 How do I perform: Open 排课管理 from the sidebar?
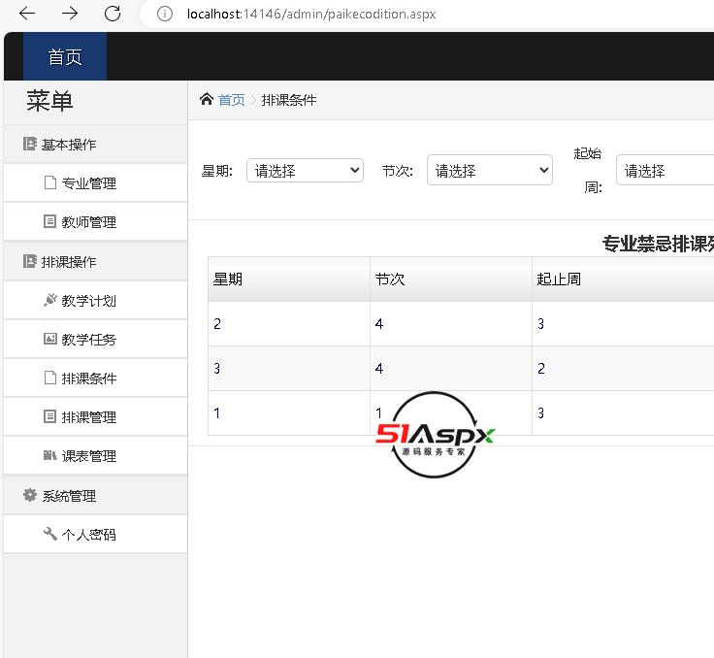coord(89,417)
